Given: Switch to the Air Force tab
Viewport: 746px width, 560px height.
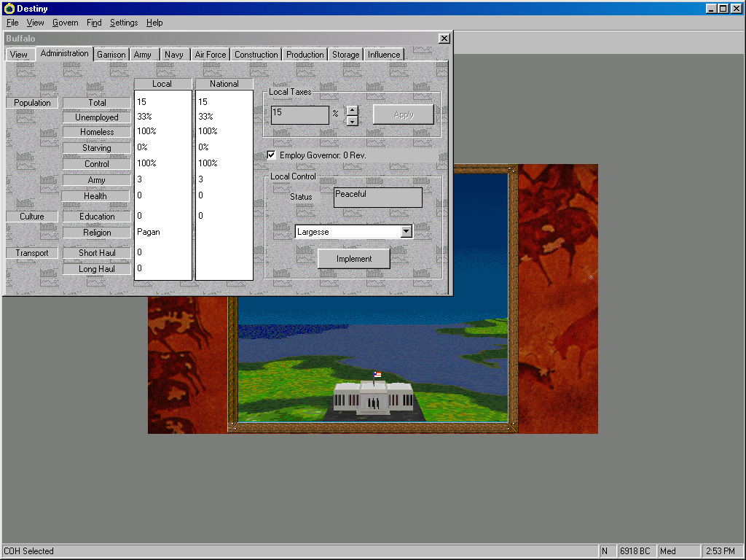Looking at the screenshot, I should pos(211,54).
